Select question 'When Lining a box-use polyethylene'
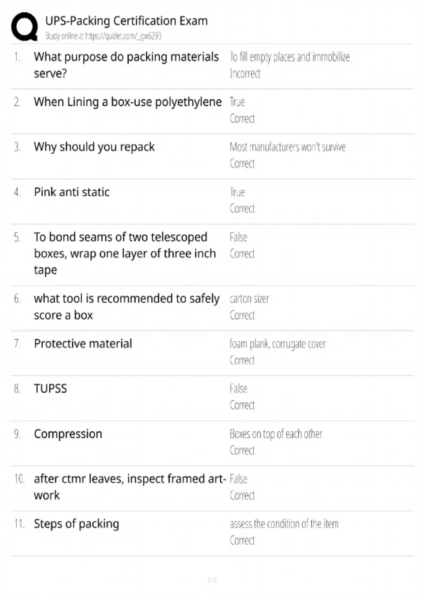 click(128, 102)
